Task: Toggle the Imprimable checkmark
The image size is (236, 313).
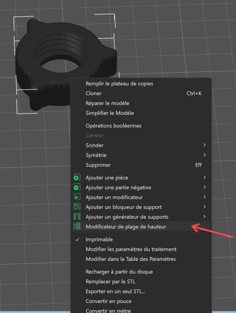Action: click(77, 240)
